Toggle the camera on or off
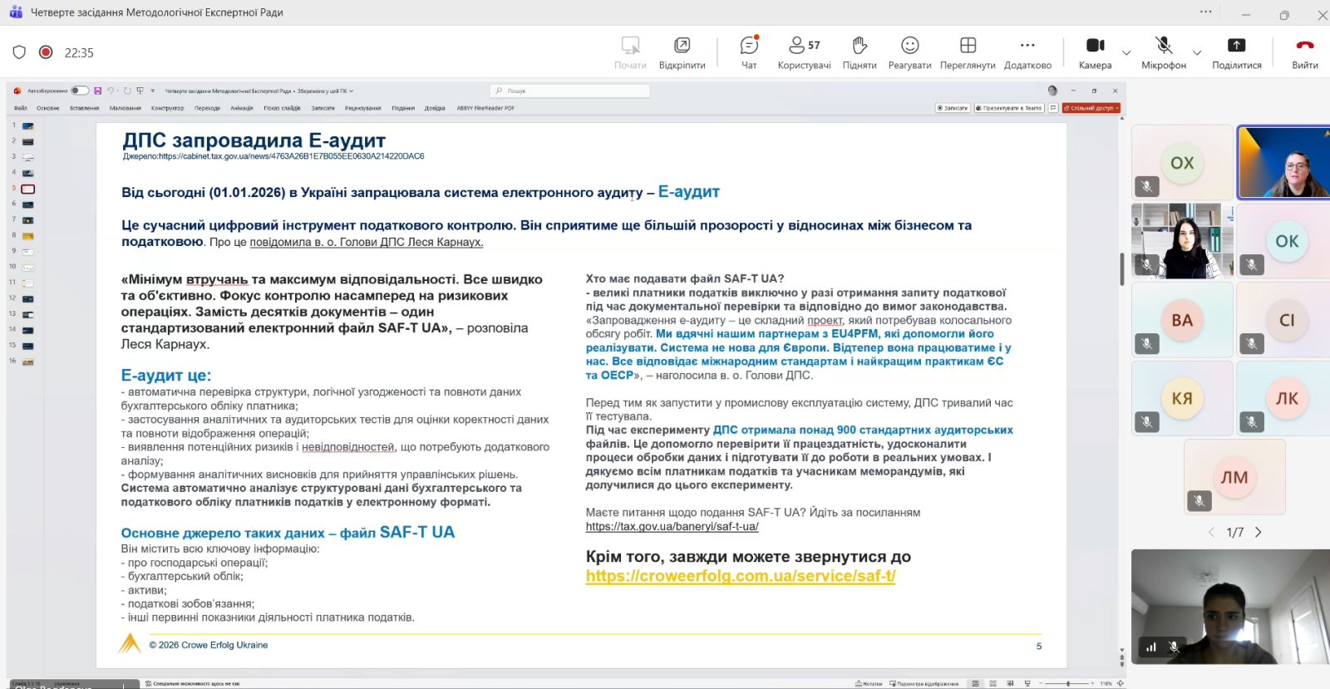1330x689 pixels. (1096, 52)
